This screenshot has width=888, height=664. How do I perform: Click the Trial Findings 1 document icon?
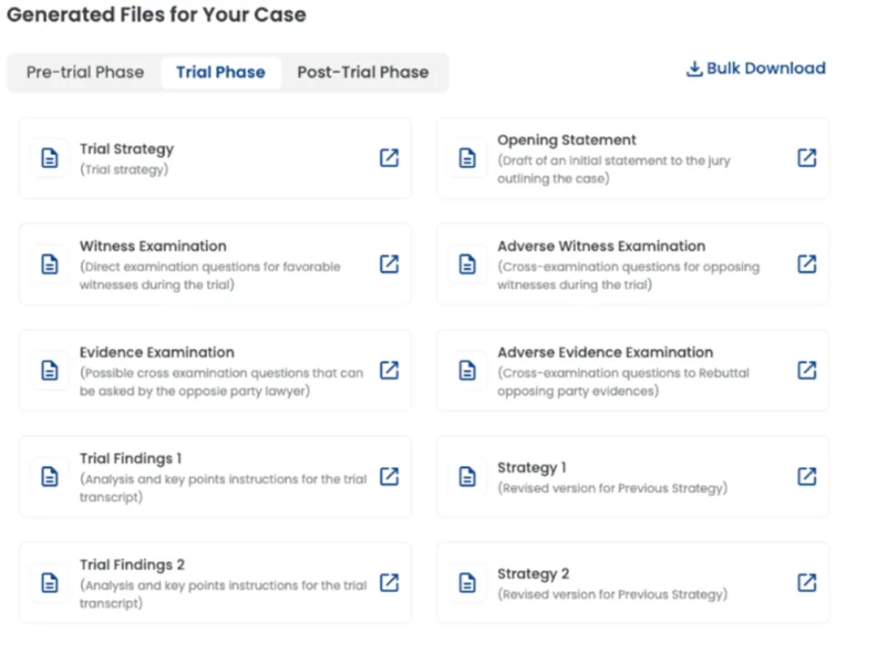click(x=50, y=476)
